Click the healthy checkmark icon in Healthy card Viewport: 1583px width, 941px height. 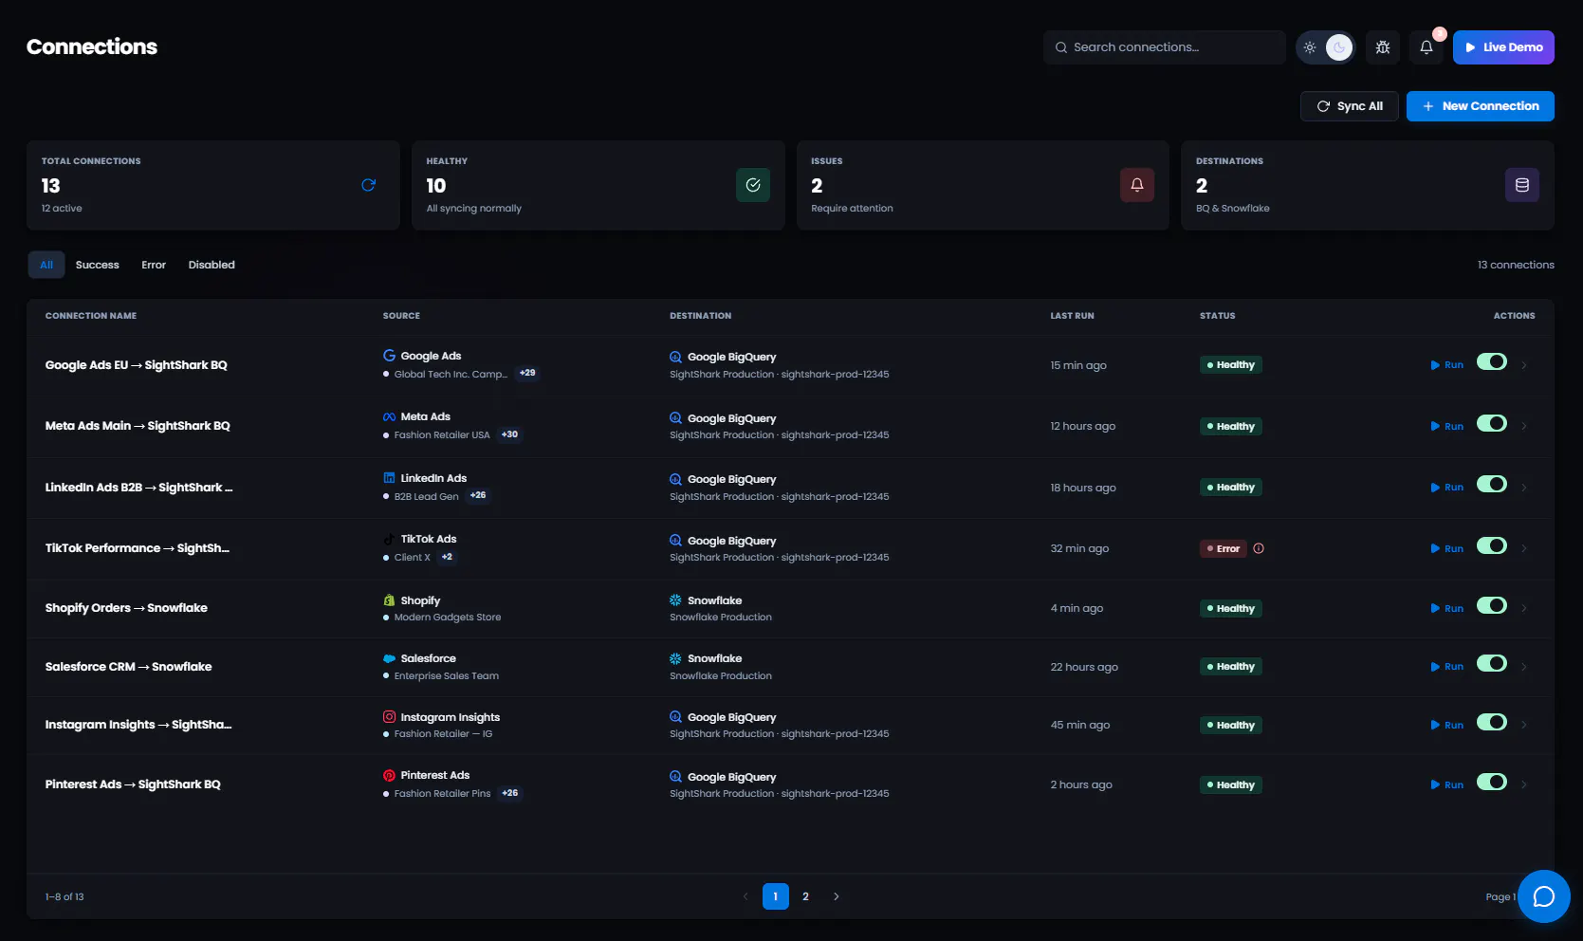coord(753,185)
